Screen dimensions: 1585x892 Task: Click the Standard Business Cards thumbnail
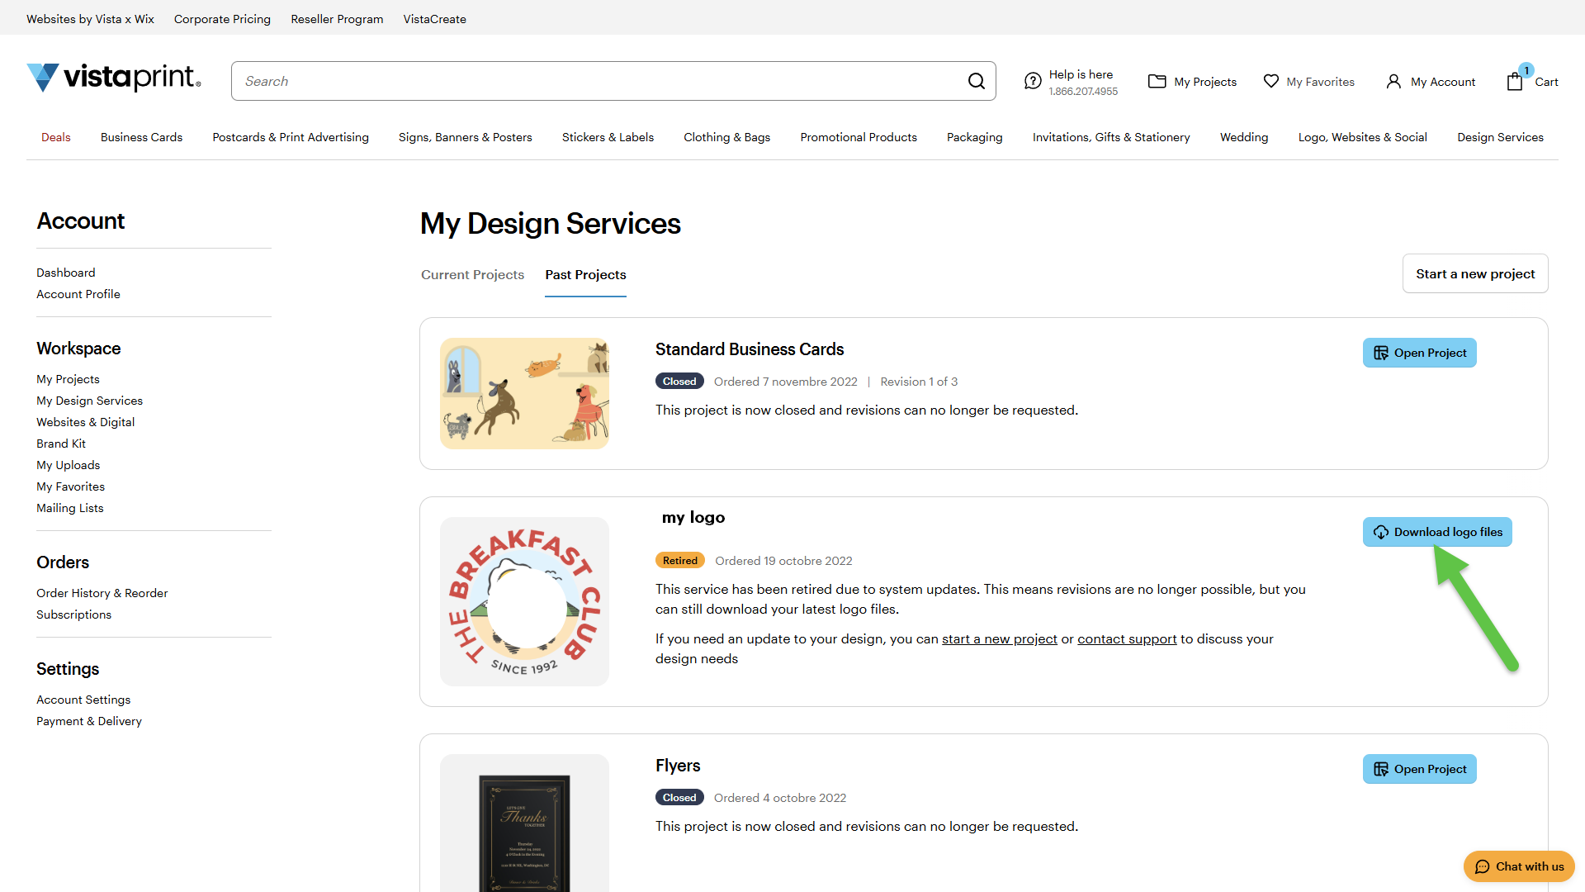pos(524,393)
